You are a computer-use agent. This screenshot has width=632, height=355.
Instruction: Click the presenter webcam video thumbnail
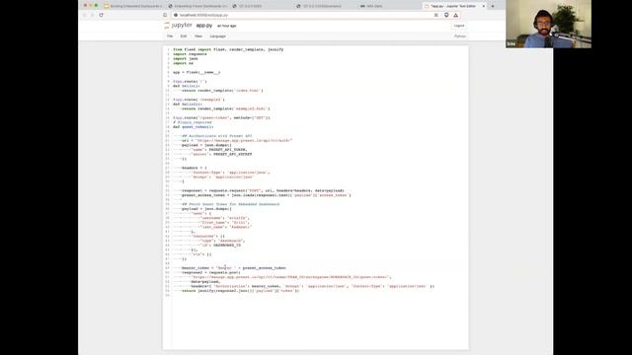coord(549,24)
